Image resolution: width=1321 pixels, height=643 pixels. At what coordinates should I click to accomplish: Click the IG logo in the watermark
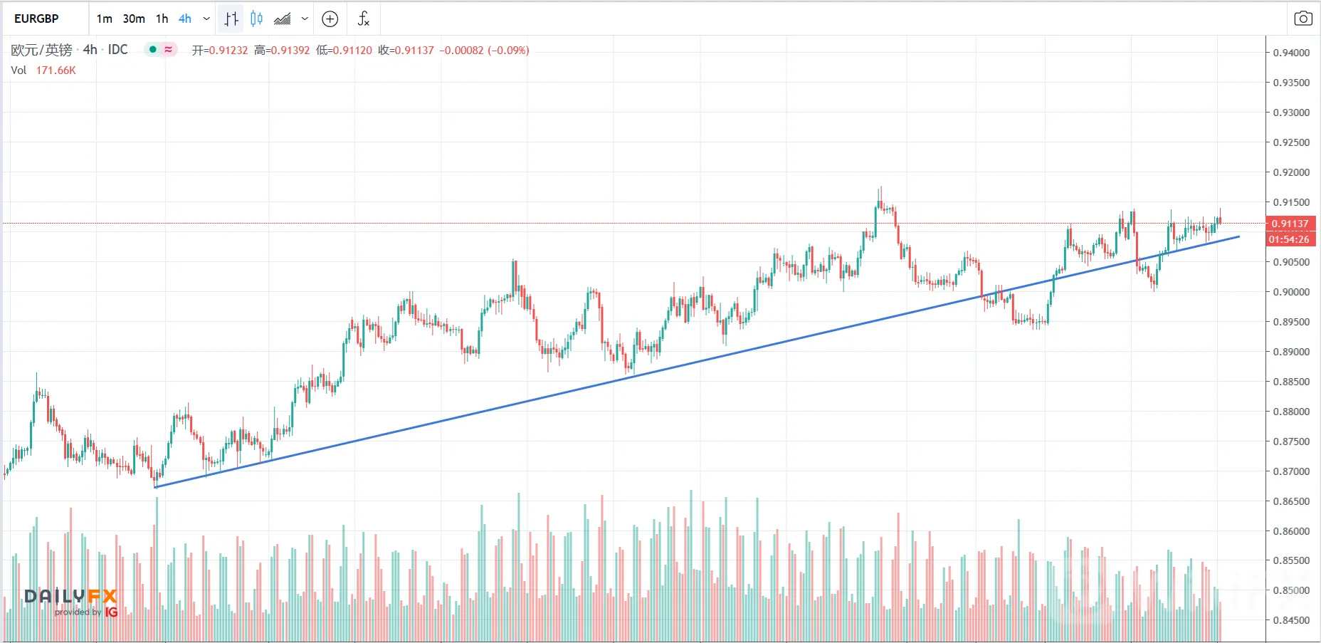tap(111, 612)
